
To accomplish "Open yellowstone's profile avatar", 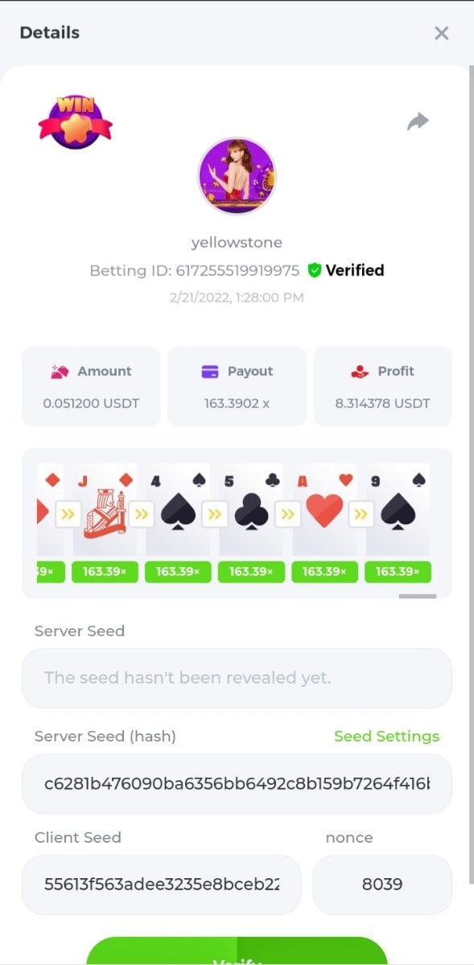I will click(x=237, y=176).
